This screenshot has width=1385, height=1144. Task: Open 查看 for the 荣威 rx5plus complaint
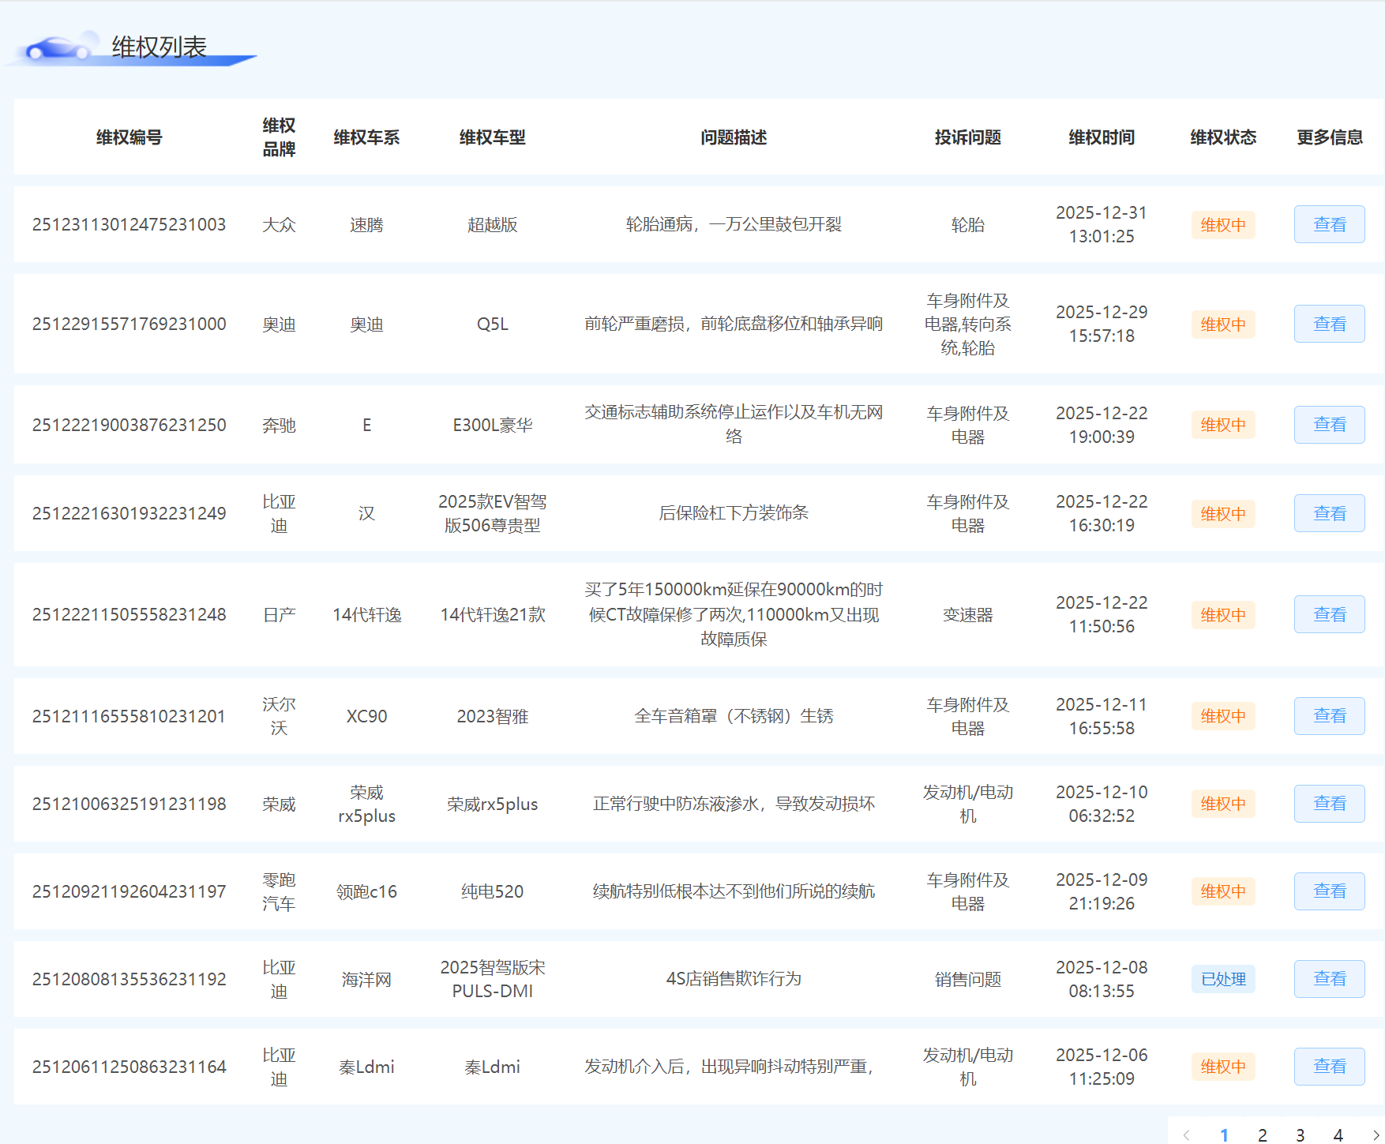tap(1329, 804)
